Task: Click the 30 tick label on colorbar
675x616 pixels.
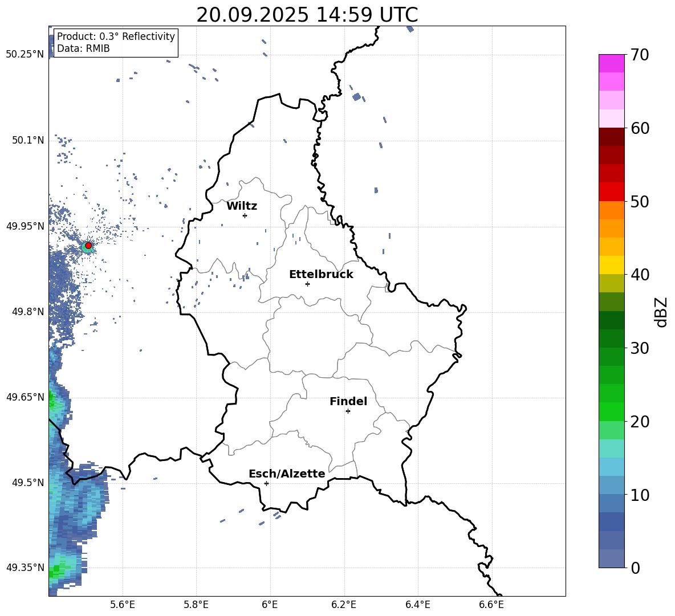Action: click(639, 348)
